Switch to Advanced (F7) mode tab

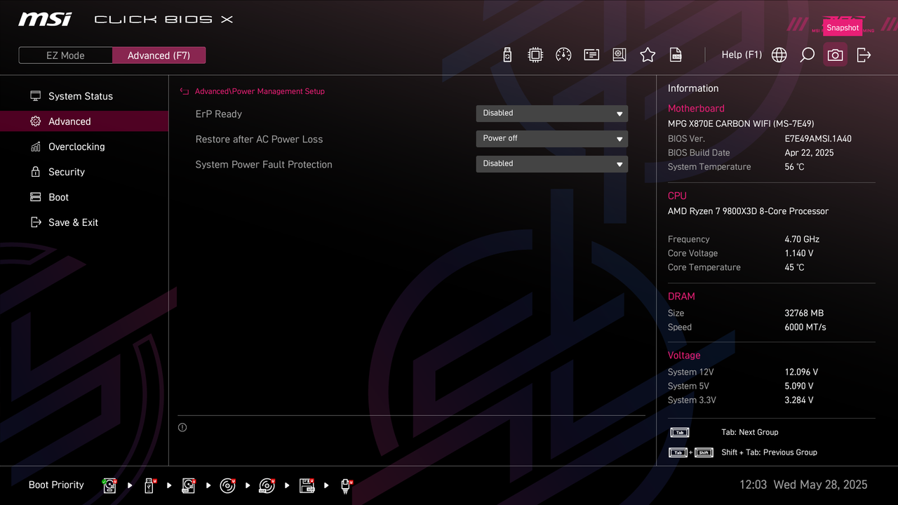pos(159,55)
